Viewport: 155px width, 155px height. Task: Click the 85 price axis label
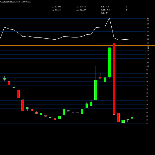(147, 77)
